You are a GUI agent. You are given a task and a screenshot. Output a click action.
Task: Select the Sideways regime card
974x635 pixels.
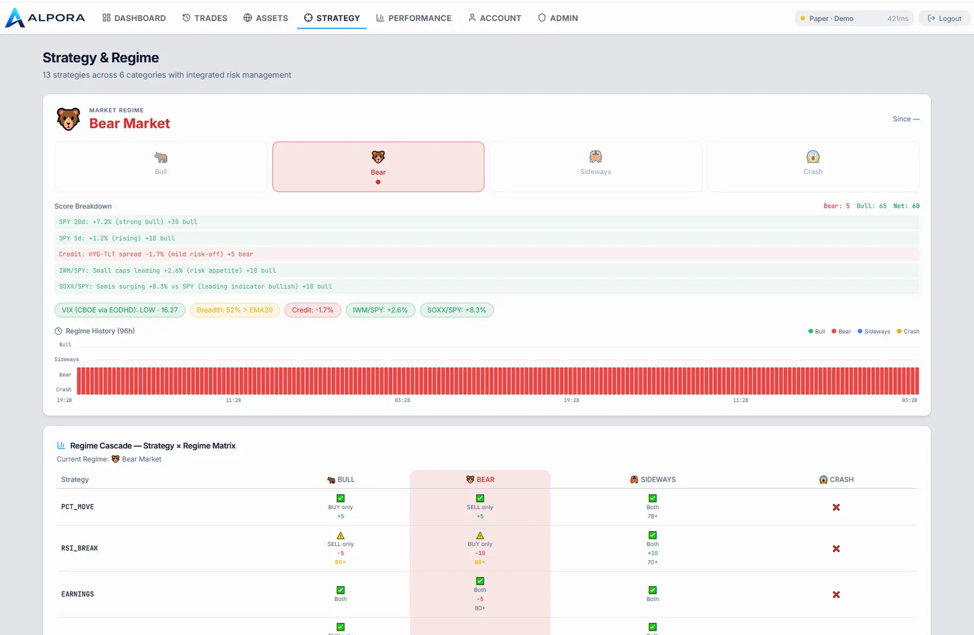click(x=595, y=167)
